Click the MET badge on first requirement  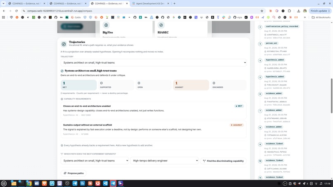pos(239,106)
